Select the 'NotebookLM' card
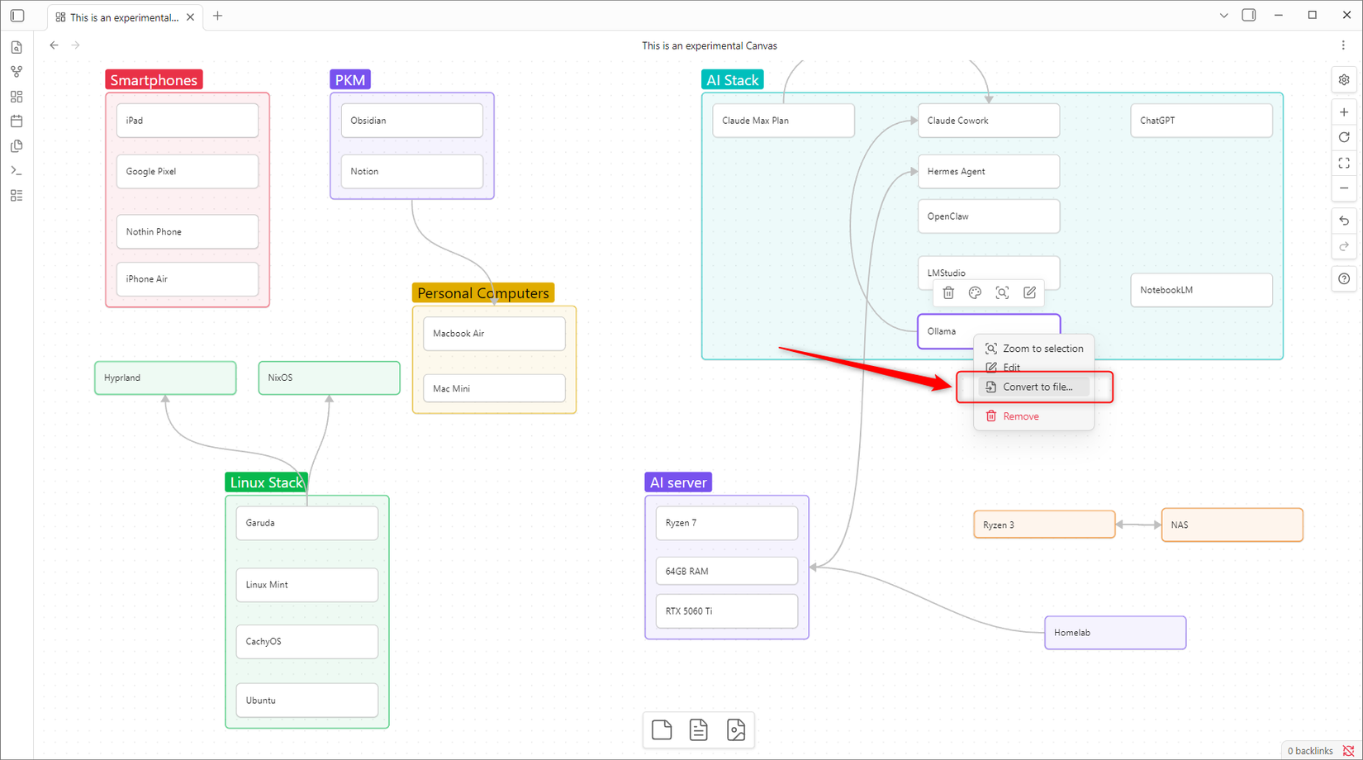 click(1202, 290)
